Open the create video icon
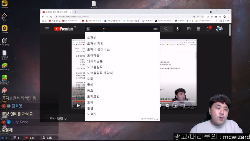This screenshot has width=250, height=141. [x=189, y=29]
